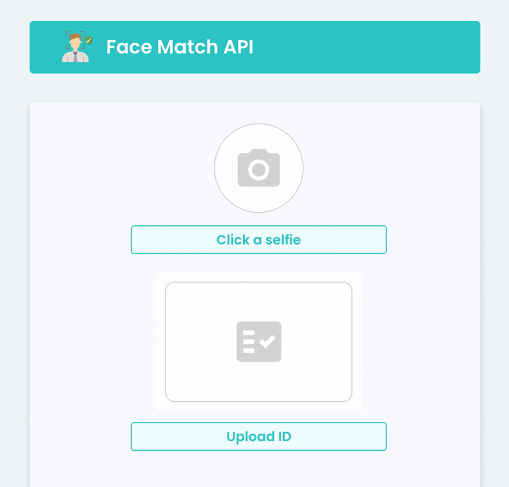Click the list lines in the ID icon
The height and width of the screenshot is (487, 509).
(249, 342)
